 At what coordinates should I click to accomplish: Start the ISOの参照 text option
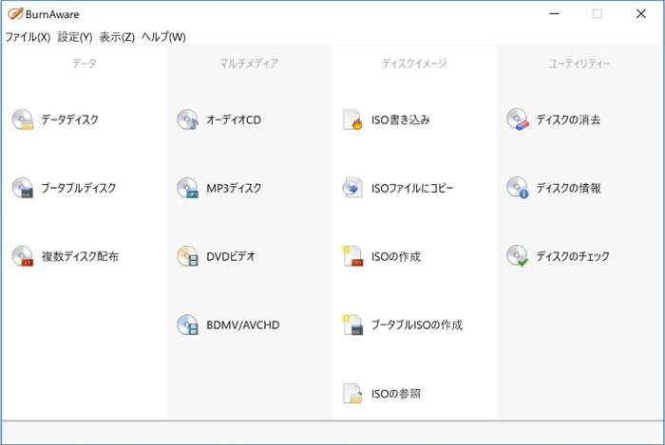(396, 394)
